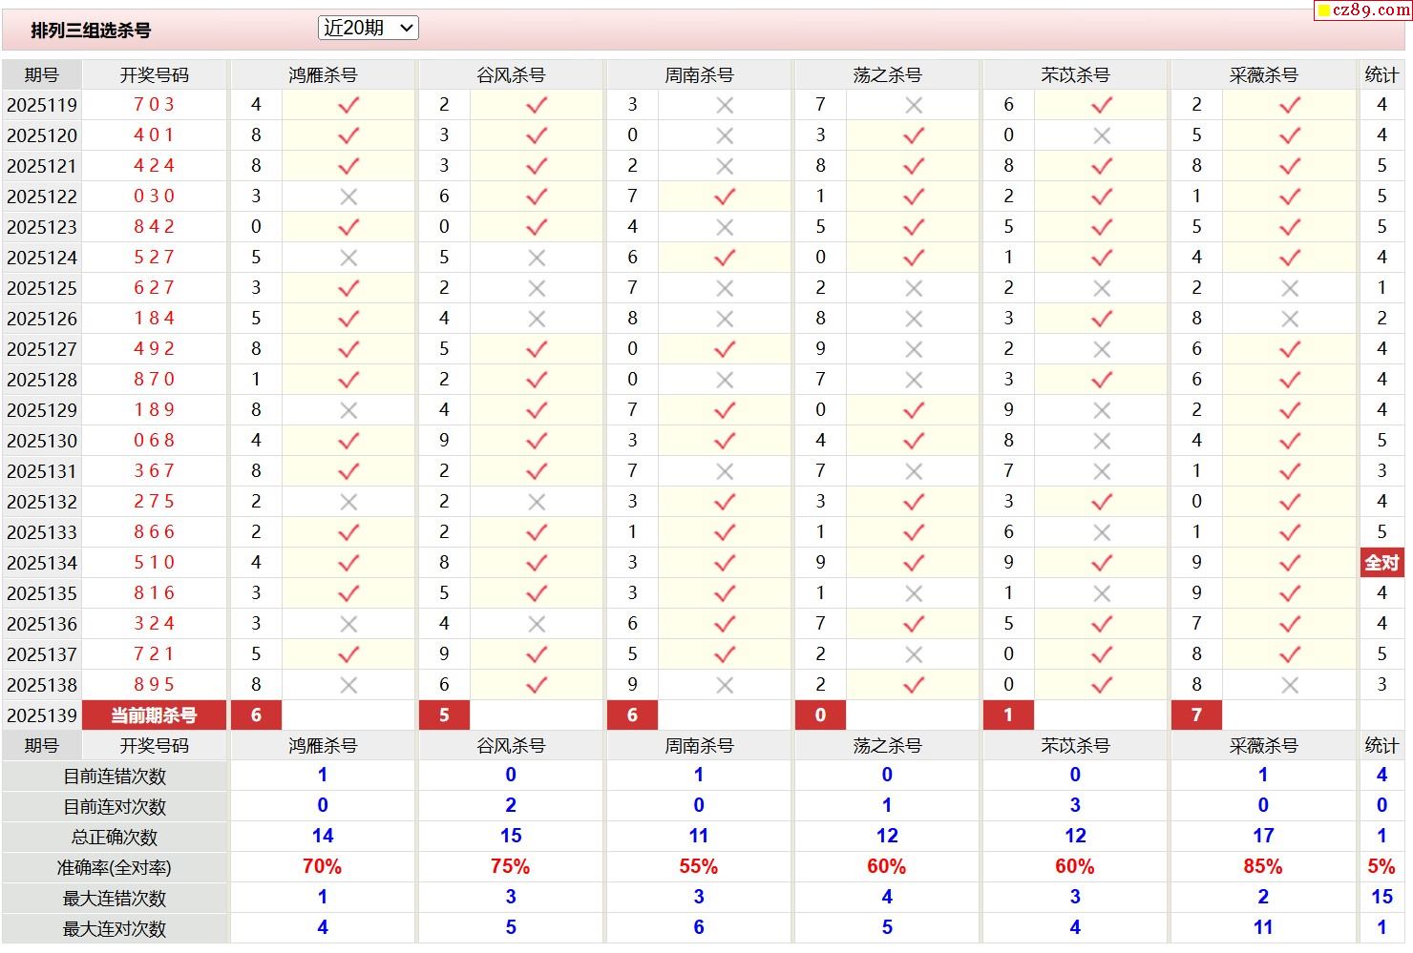Click the 目前连对次数 row label
Screen dimensions: 1413x953
115,807
